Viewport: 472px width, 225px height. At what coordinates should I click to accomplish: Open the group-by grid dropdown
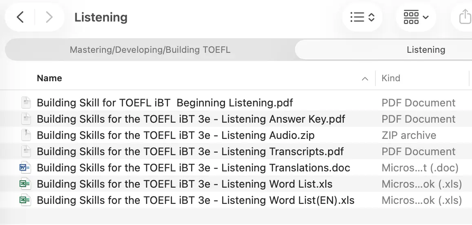click(416, 17)
